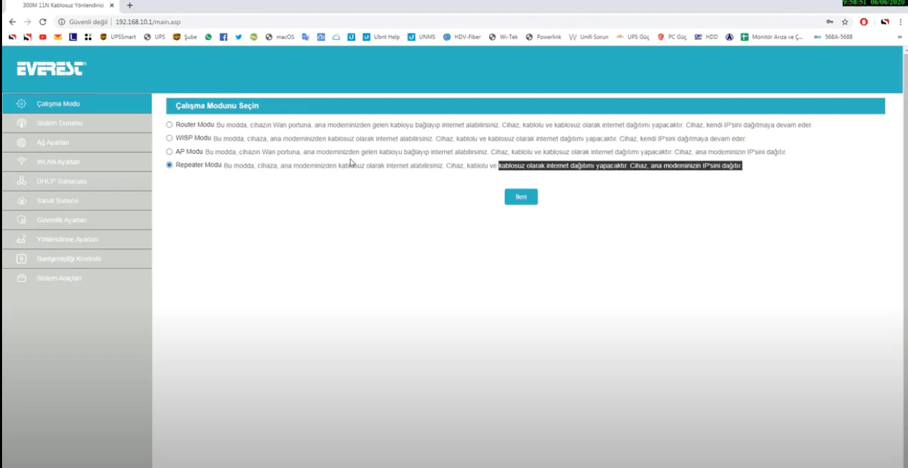
Task: Open the UNMS bookmark
Action: (422, 37)
